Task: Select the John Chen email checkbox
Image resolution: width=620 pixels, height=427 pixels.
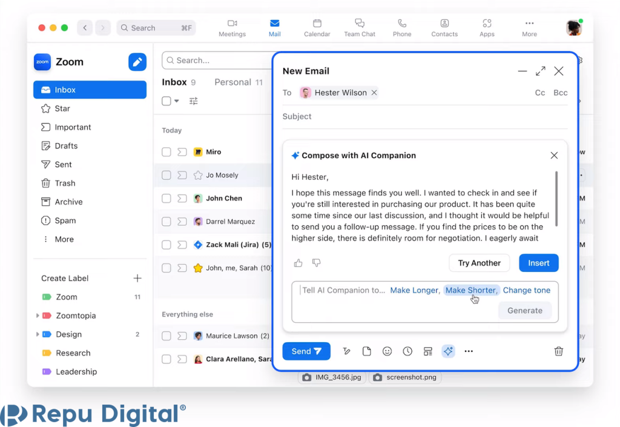Action: point(167,198)
